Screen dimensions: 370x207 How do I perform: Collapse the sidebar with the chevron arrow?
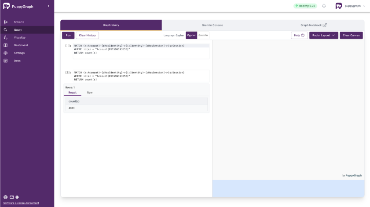tap(48, 6)
